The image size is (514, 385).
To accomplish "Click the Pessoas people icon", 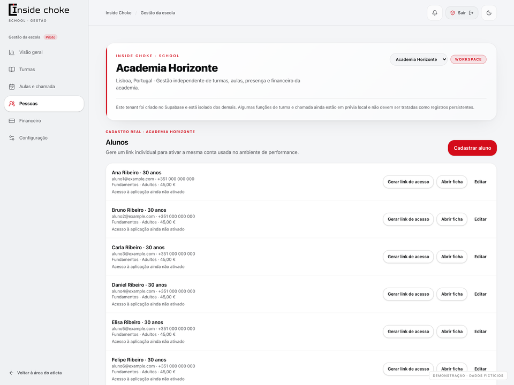I will [x=12, y=103].
